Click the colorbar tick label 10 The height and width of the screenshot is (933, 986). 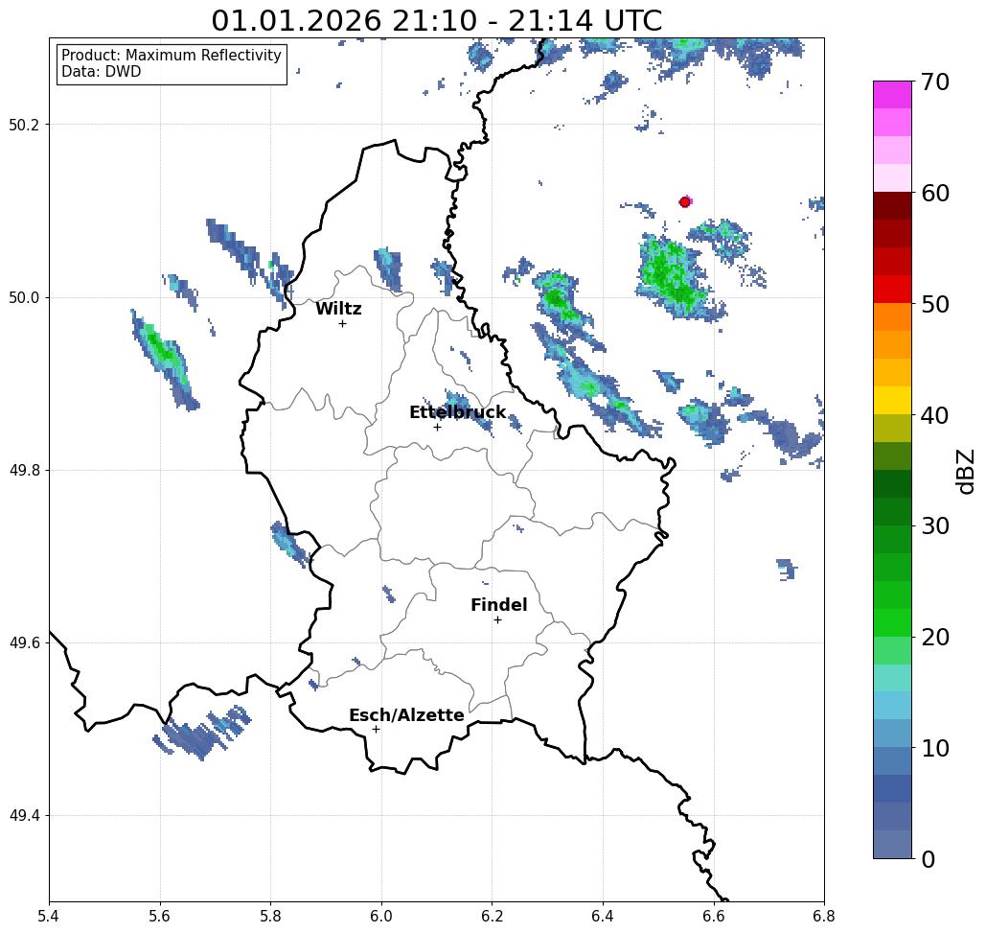pos(935,748)
